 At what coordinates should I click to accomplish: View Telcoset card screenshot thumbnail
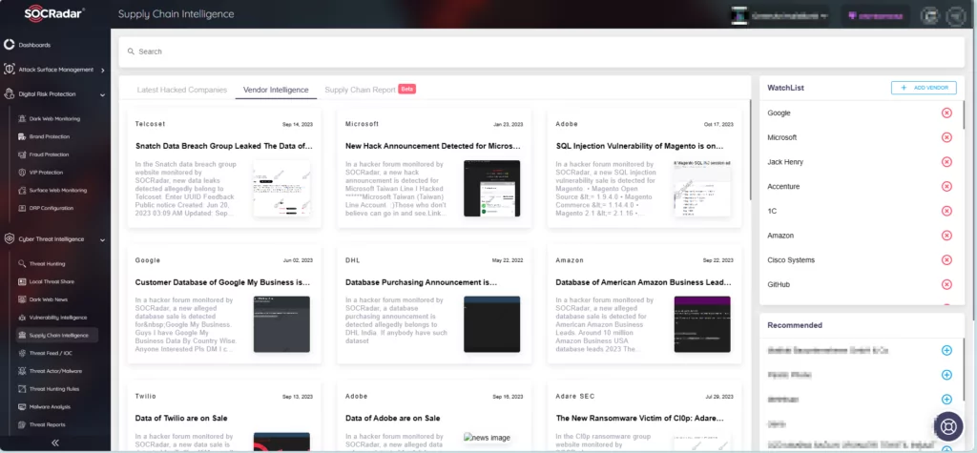coord(281,188)
